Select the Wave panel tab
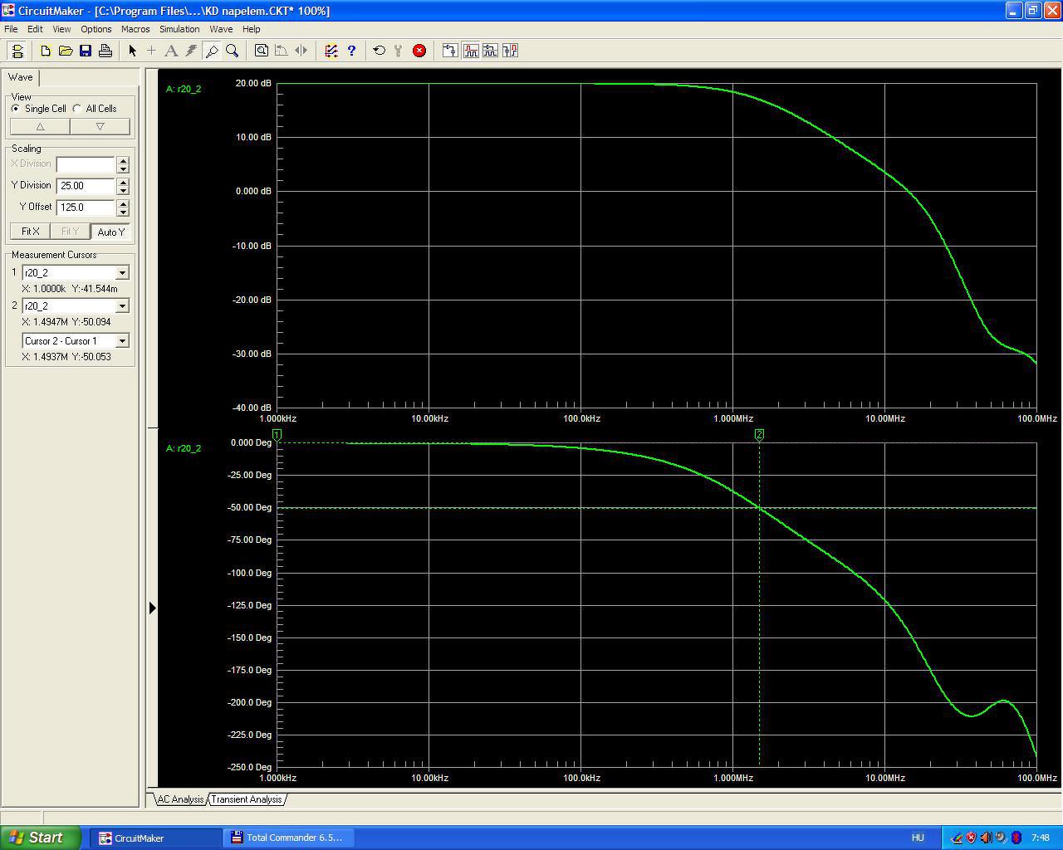Screen dimensions: 1063x850 pos(21,77)
